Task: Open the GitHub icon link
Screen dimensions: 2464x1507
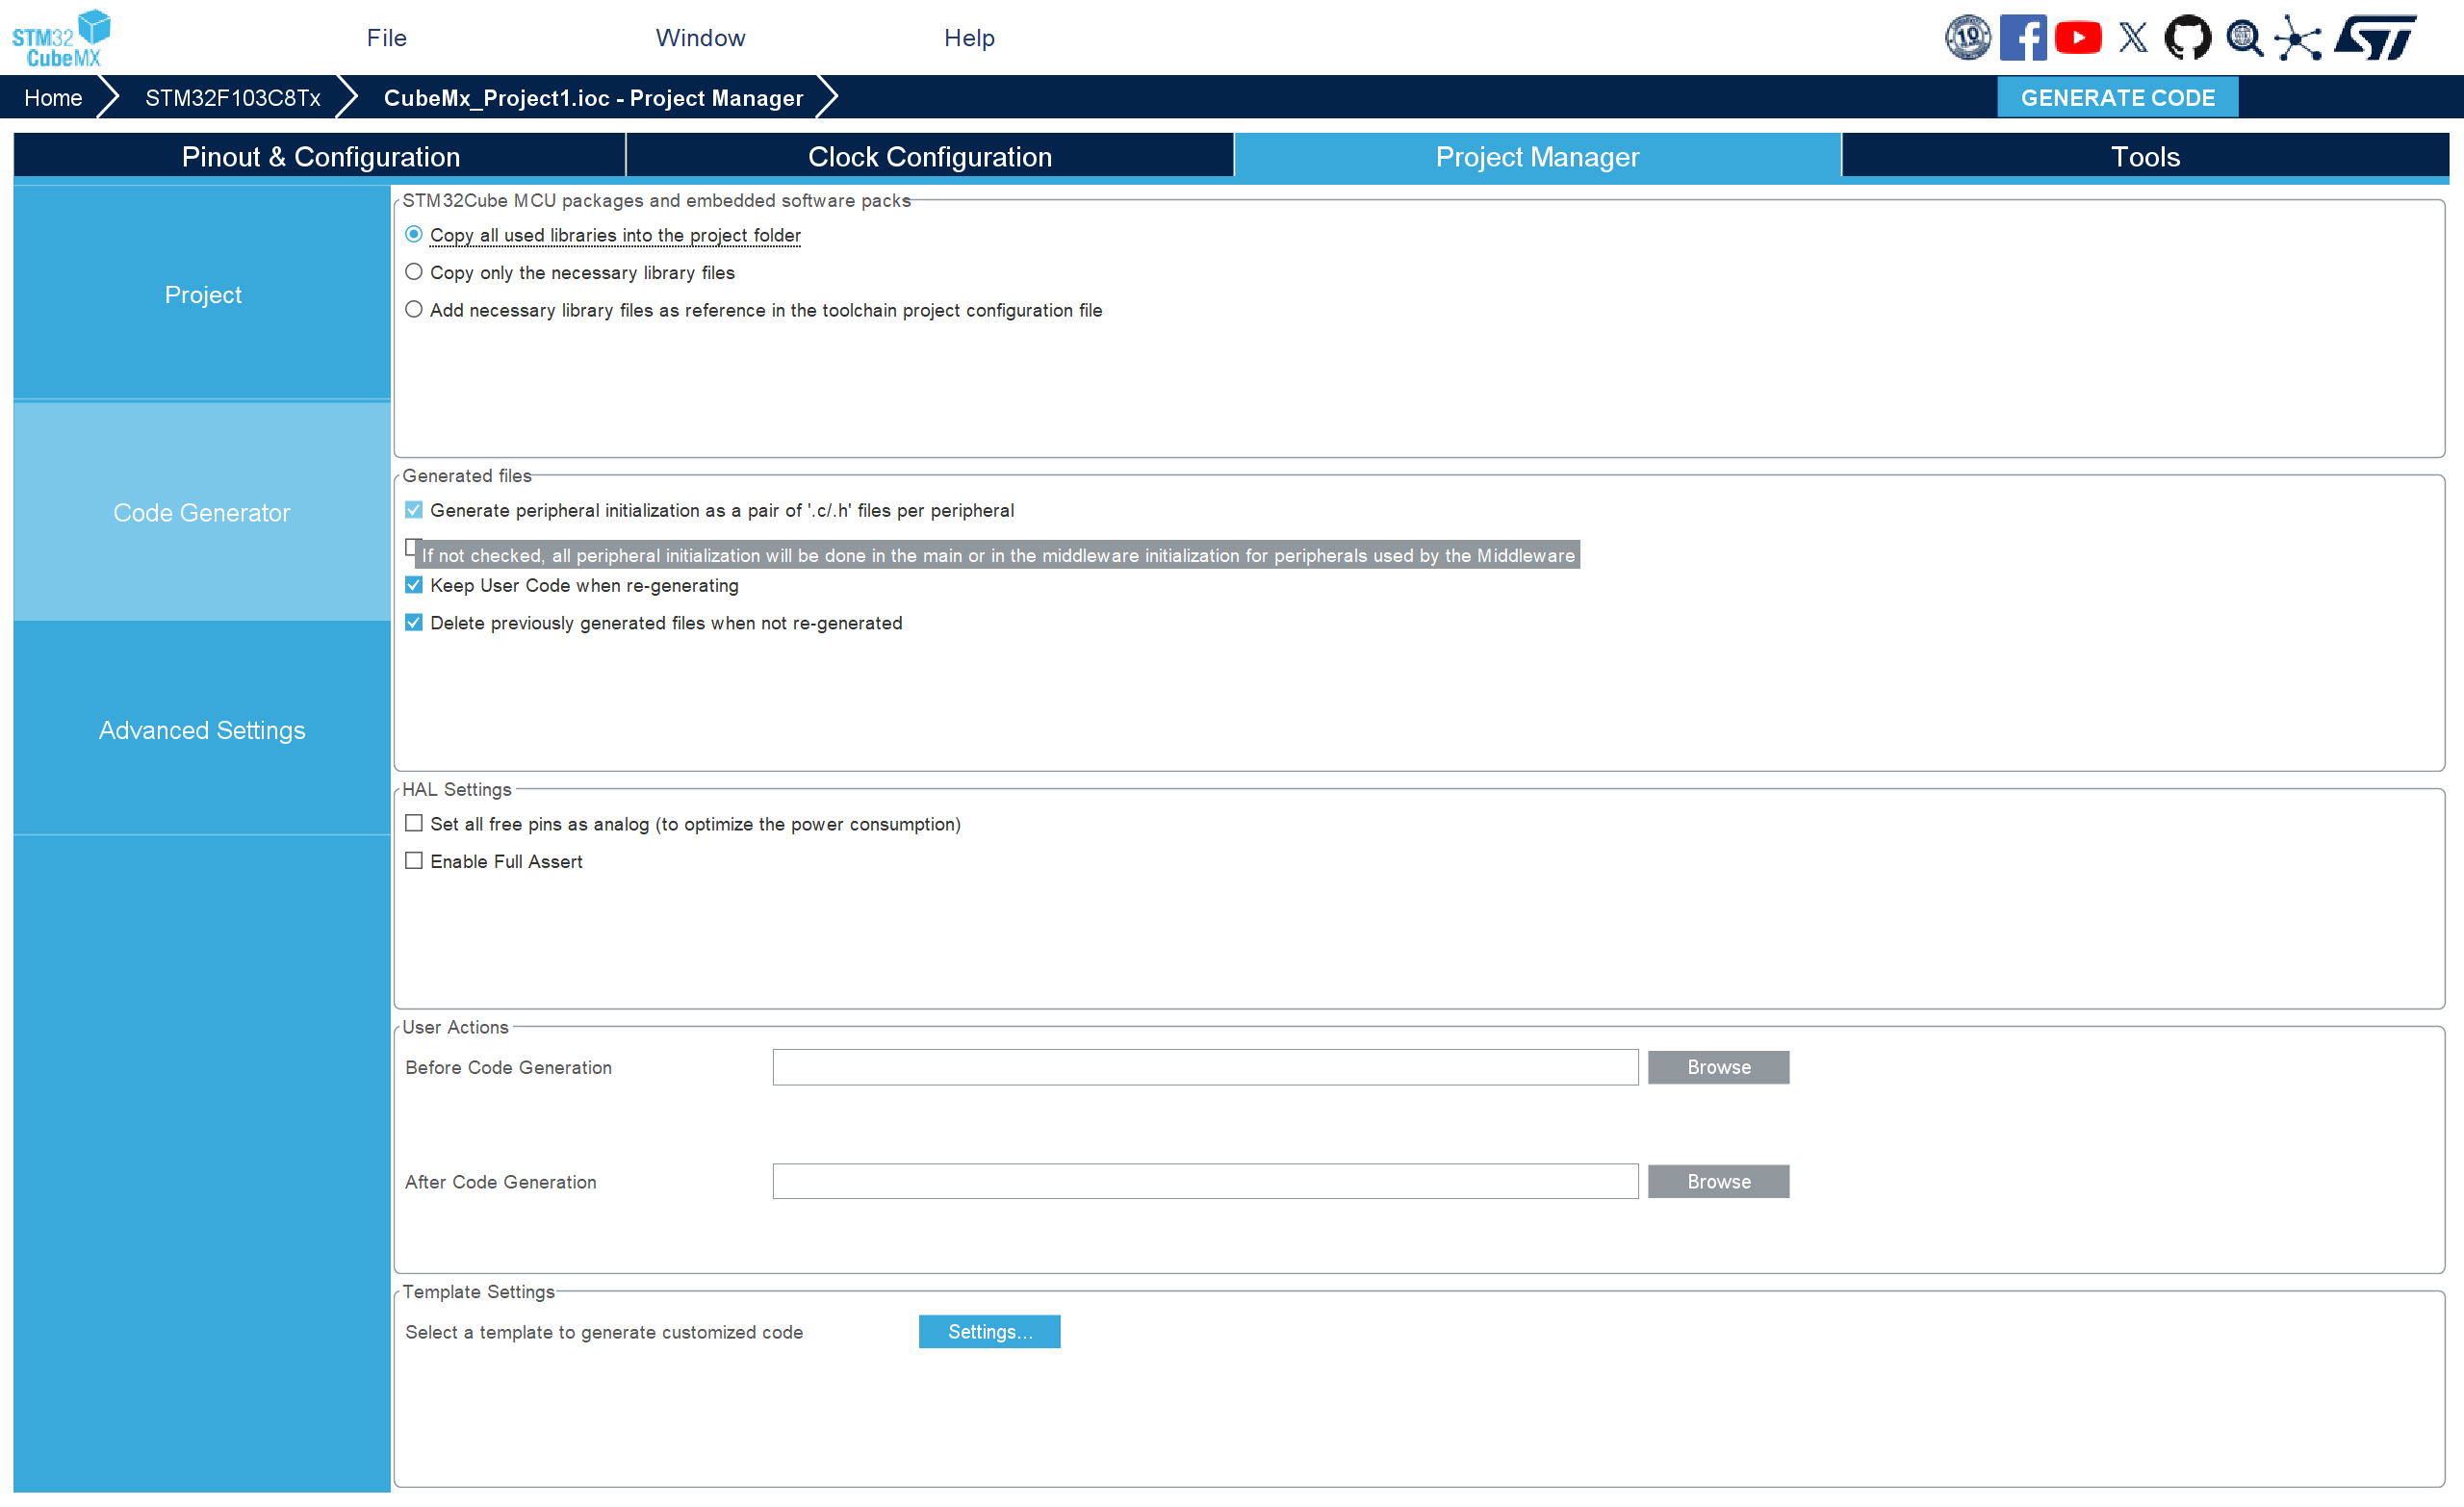Action: coord(2187,38)
